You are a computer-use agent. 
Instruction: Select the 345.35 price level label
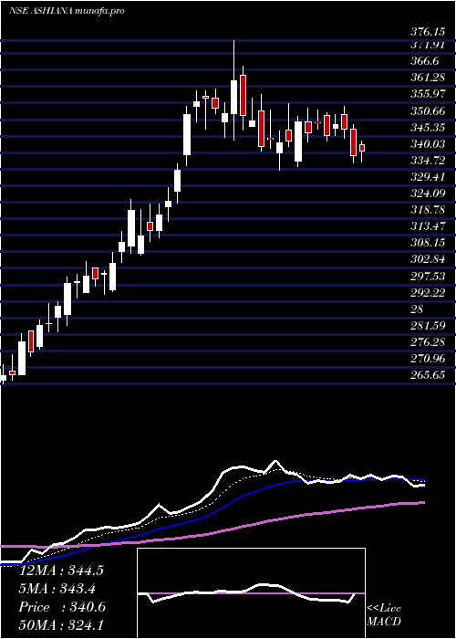[x=427, y=128]
